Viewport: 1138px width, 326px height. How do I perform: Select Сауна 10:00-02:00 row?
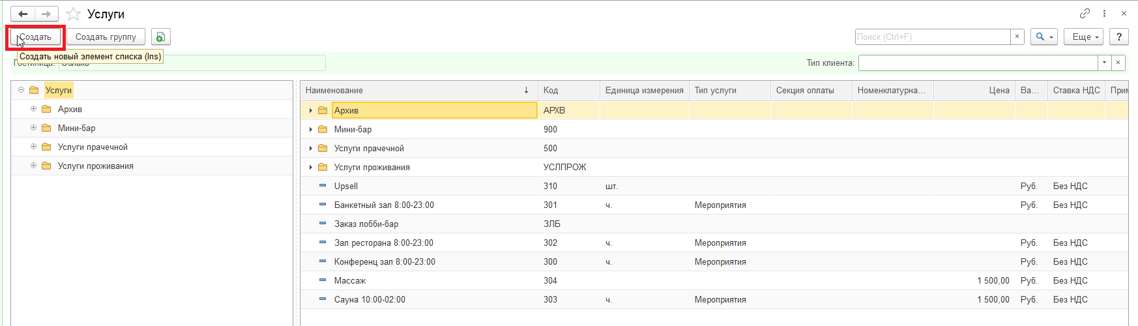[x=714, y=299]
